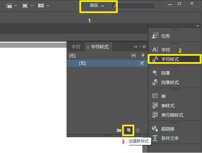Open the 高级 workspace switcher dropdown

tap(97, 6)
